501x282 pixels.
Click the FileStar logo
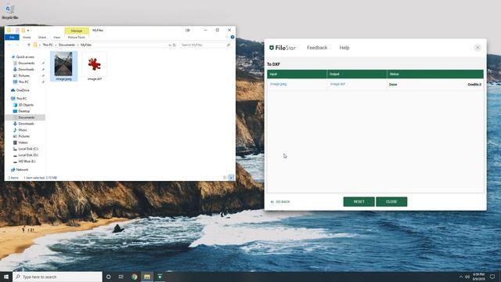pyautogui.click(x=283, y=48)
